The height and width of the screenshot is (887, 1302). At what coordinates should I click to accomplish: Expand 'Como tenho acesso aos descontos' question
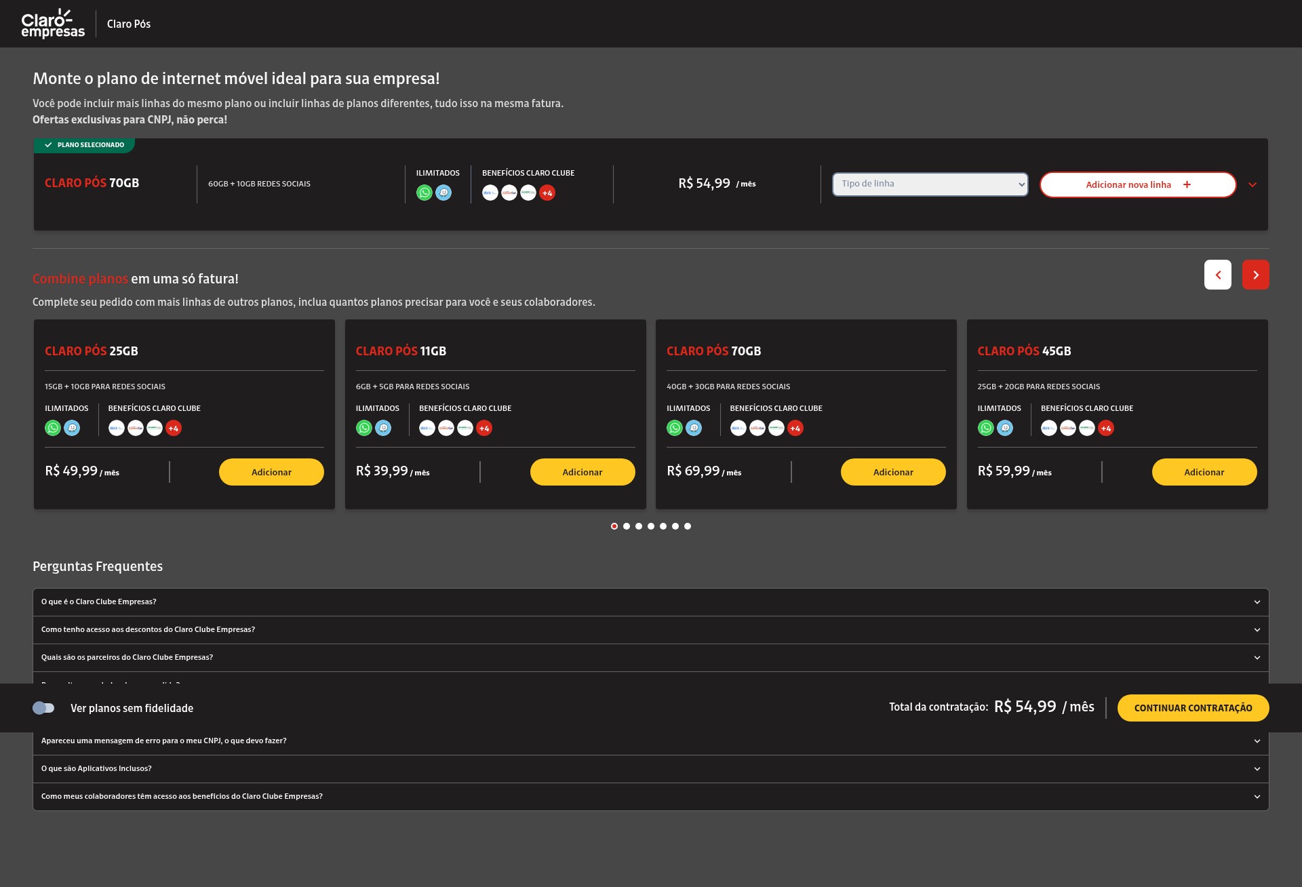tap(651, 630)
